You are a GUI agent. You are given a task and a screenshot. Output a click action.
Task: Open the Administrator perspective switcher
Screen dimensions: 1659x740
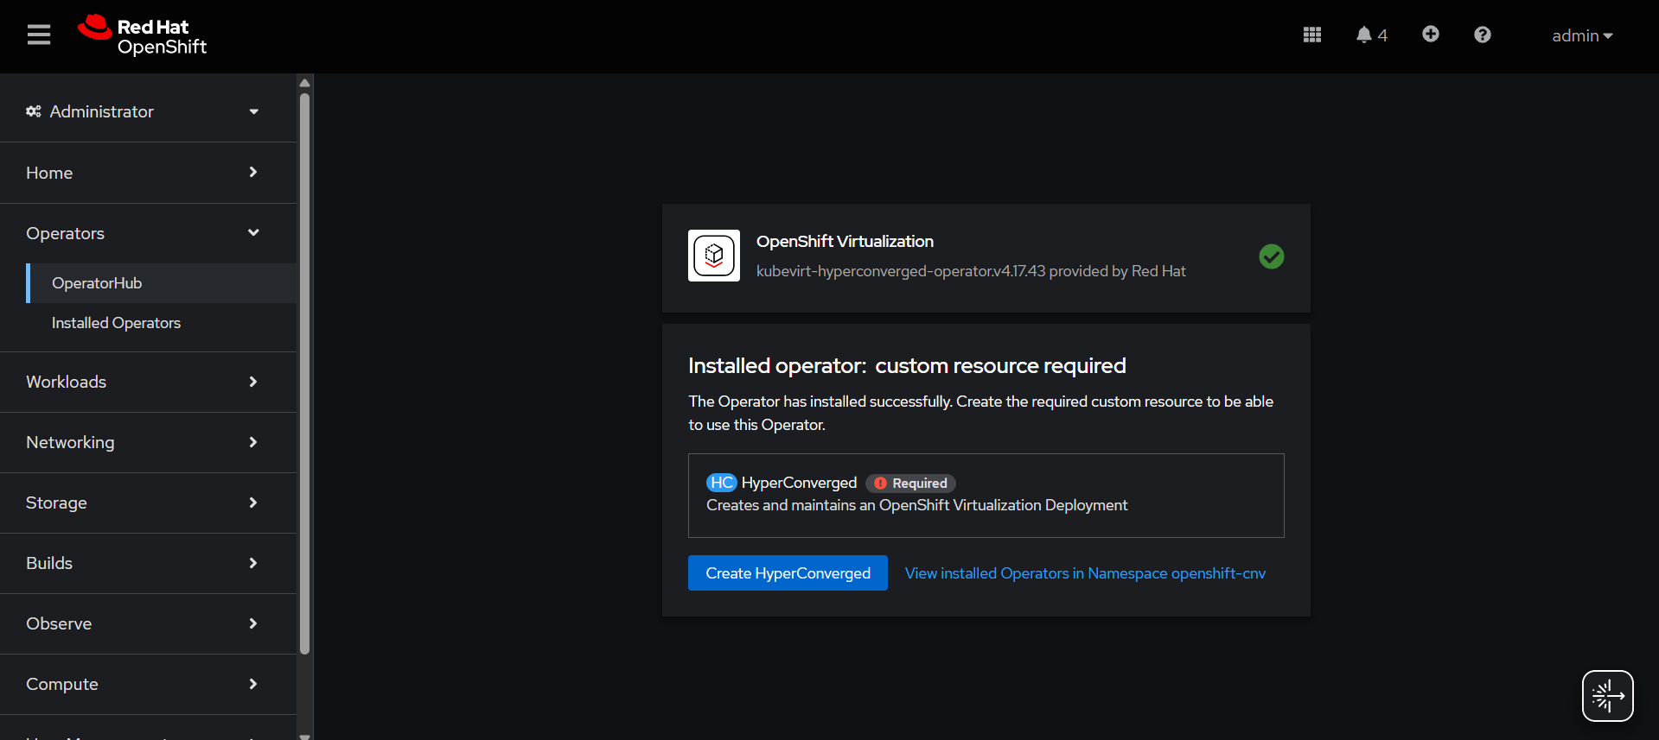pos(143,111)
